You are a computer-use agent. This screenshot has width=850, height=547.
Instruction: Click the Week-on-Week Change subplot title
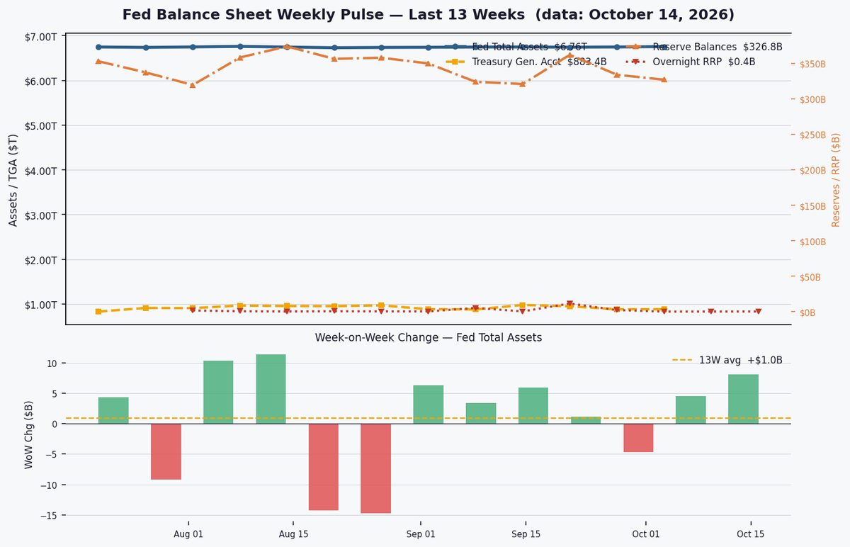coord(429,338)
